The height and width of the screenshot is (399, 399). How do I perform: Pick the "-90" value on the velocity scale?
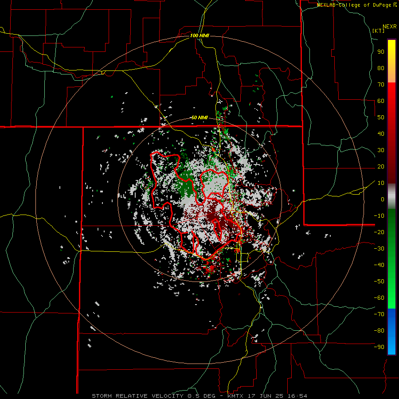click(379, 347)
